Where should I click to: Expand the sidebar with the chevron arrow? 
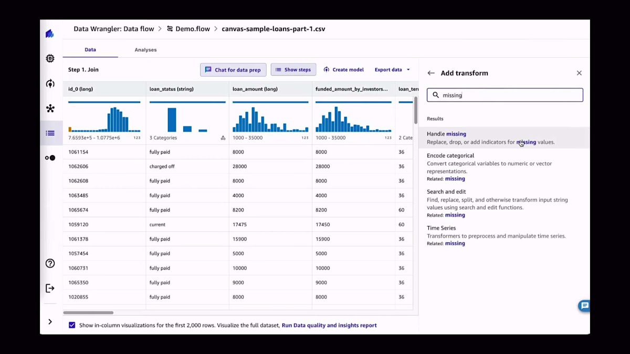[x=50, y=321]
